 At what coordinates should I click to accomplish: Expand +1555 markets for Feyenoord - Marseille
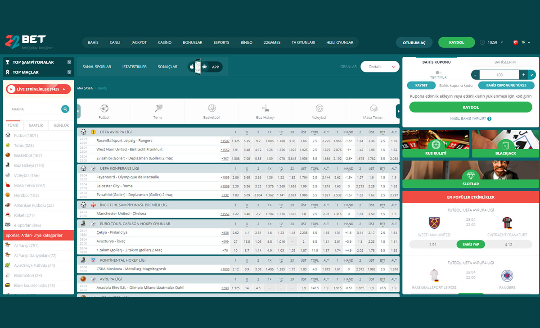pos(225,177)
